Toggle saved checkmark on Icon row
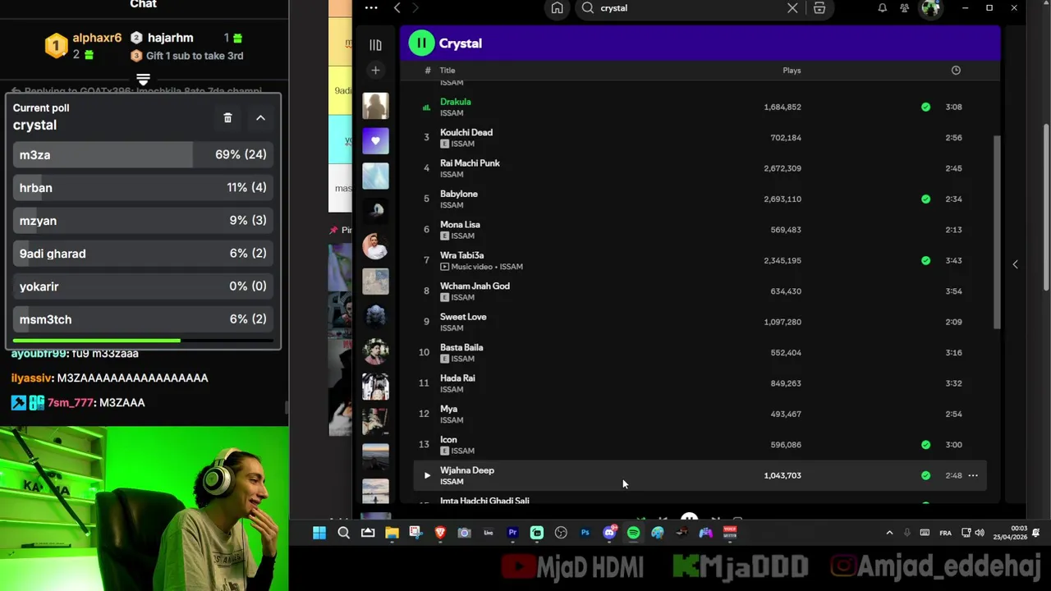Image resolution: width=1051 pixels, height=591 pixels. coord(925,445)
